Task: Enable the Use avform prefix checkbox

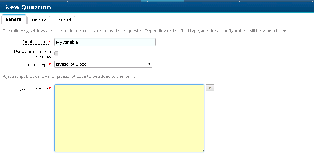Action: 56,53
